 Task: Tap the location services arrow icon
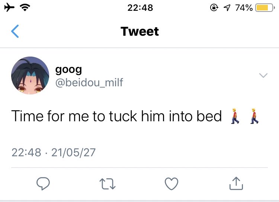click(227, 8)
